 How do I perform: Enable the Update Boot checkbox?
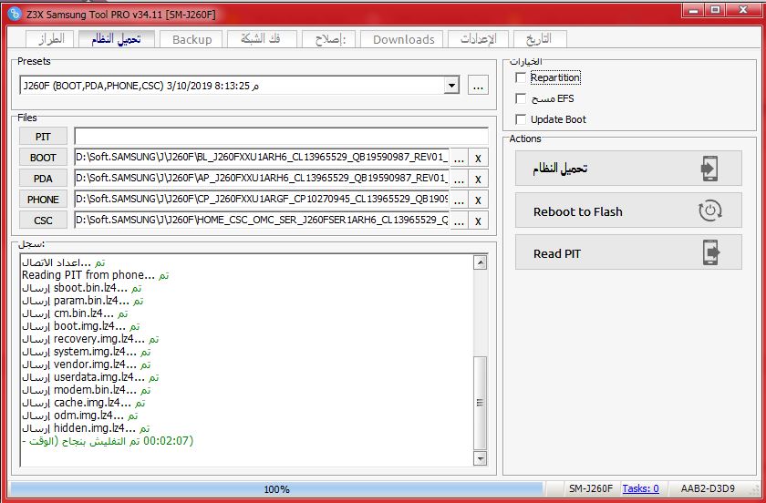point(521,119)
